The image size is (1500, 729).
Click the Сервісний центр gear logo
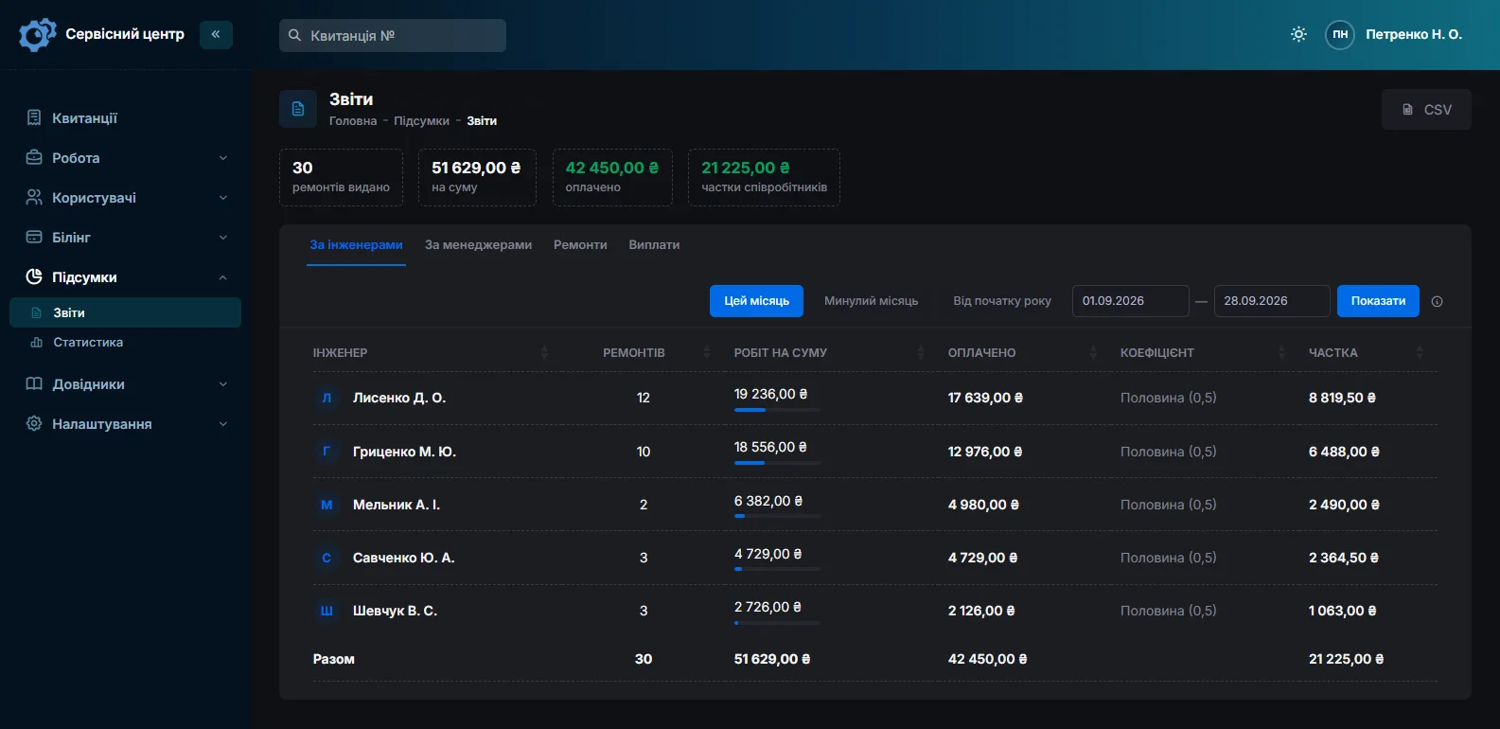(38, 34)
